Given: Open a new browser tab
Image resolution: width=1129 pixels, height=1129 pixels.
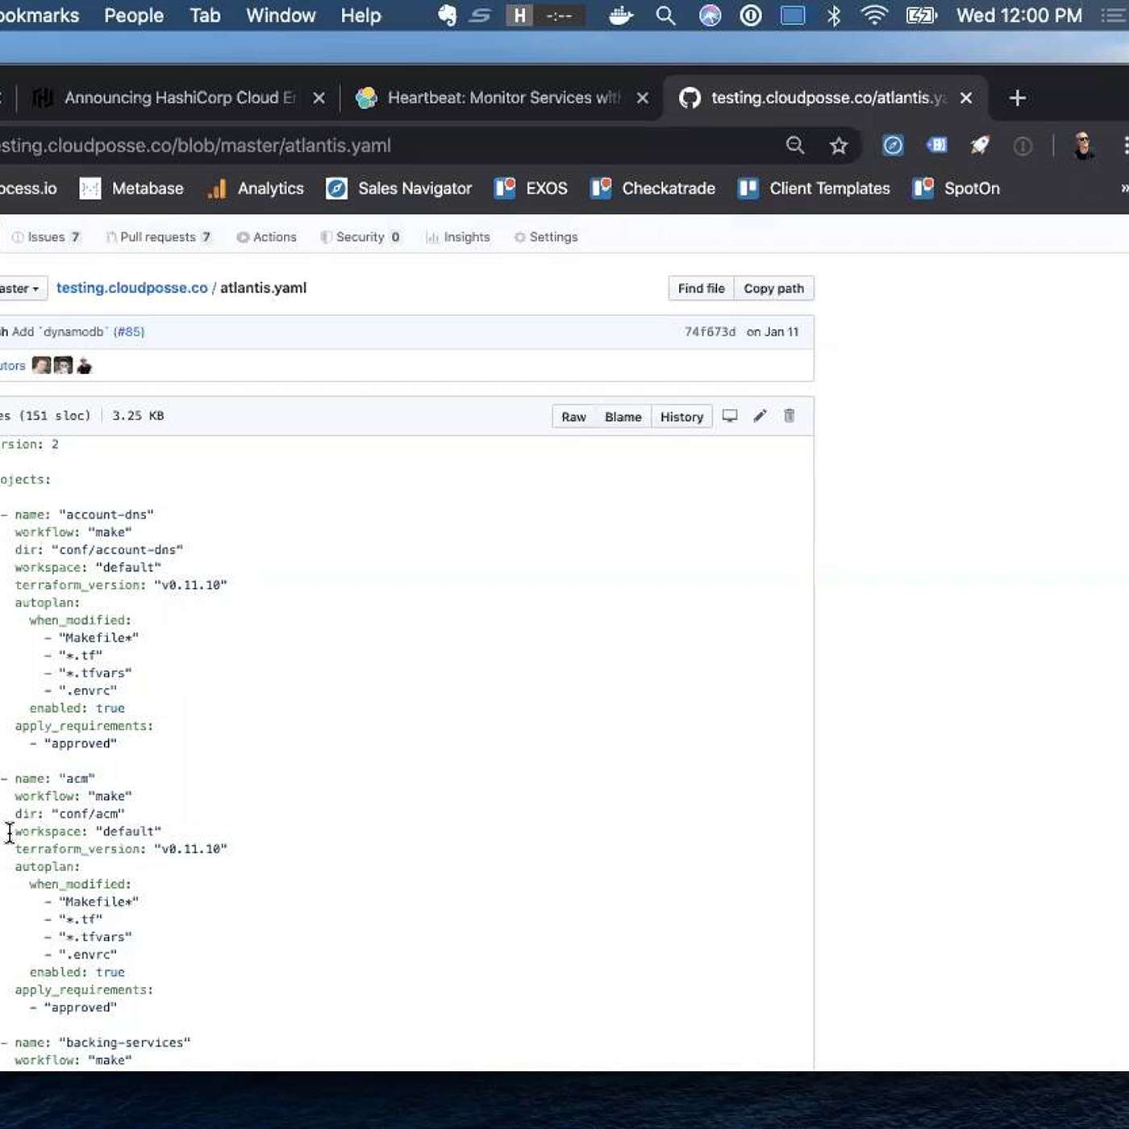Looking at the screenshot, I should [x=1017, y=98].
